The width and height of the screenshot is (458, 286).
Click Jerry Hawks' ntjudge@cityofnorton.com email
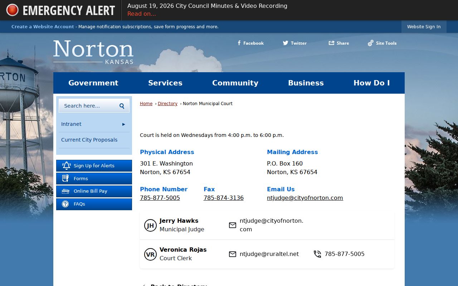(x=272, y=225)
